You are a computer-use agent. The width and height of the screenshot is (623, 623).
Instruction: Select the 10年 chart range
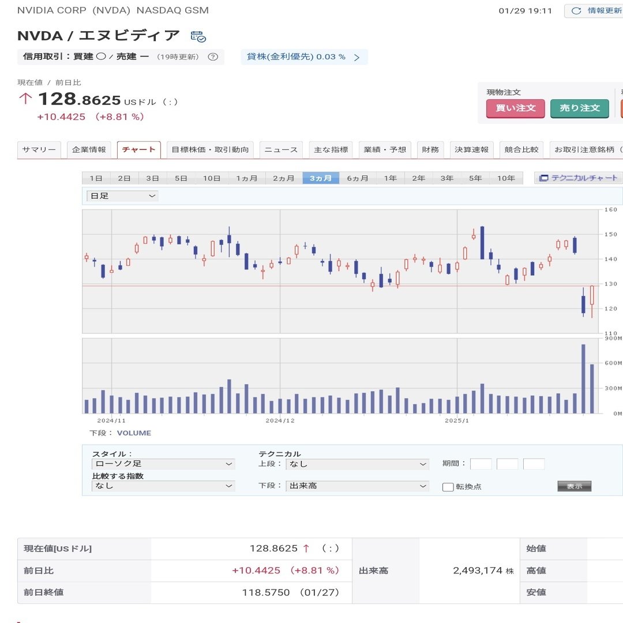pyautogui.click(x=506, y=178)
